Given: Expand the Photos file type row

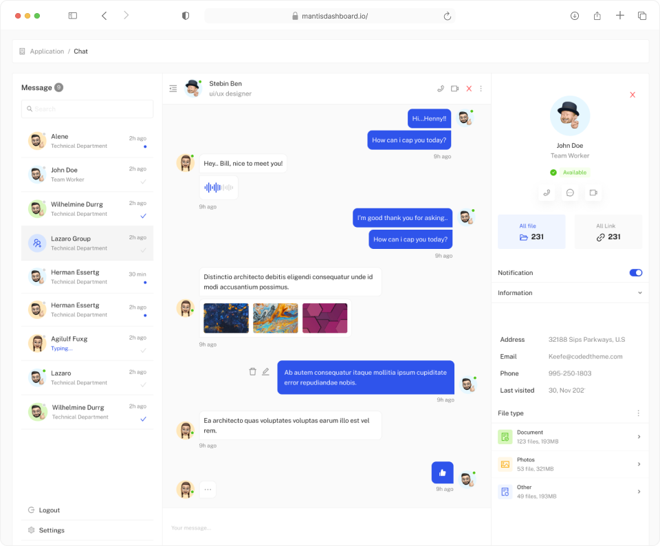Looking at the screenshot, I should pos(639,464).
